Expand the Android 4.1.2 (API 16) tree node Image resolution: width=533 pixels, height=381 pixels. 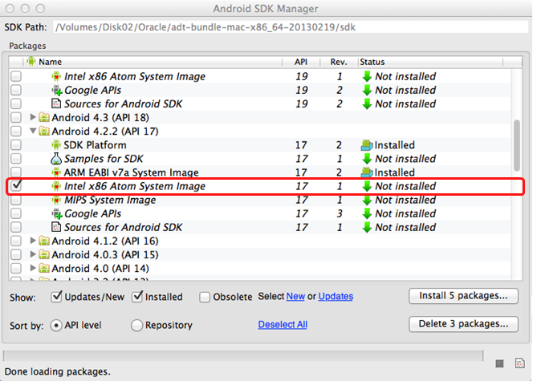(x=33, y=241)
